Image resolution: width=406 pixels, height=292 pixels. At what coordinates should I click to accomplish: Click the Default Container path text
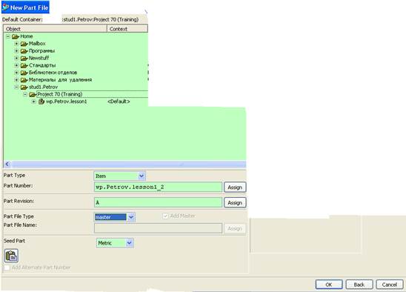pyautogui.click(x=101, y=19)
